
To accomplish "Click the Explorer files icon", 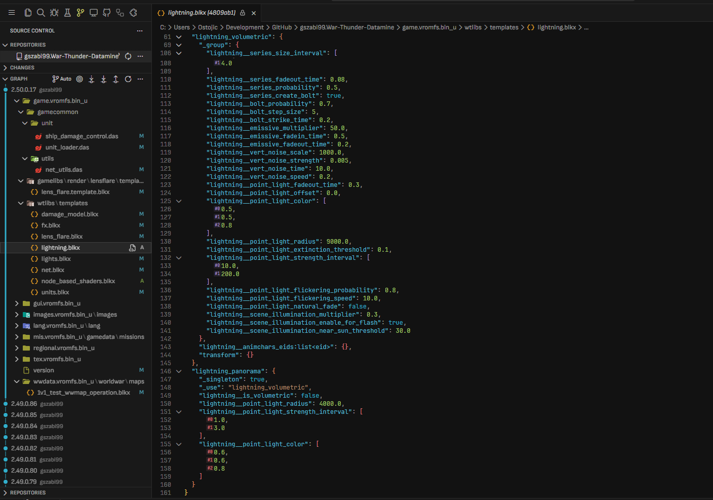I will [x=28, y=13].
